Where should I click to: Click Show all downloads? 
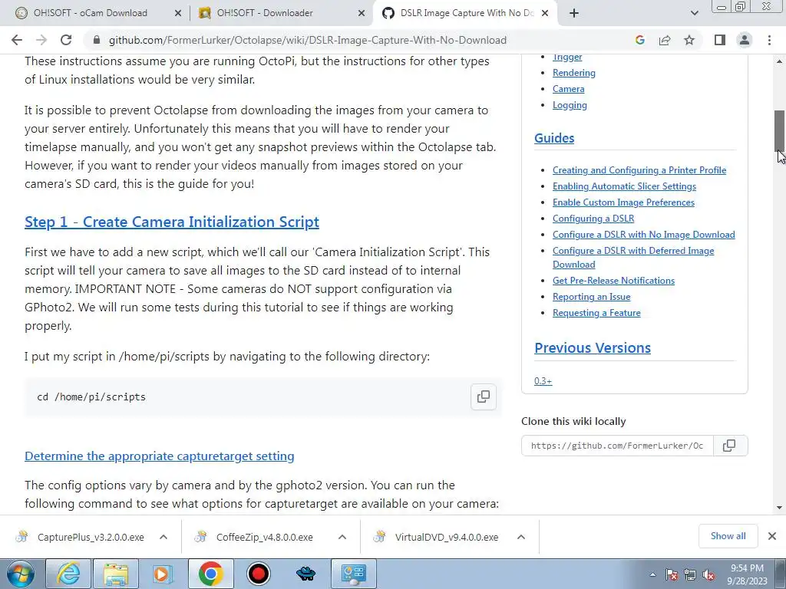click(x=728, y=536)
